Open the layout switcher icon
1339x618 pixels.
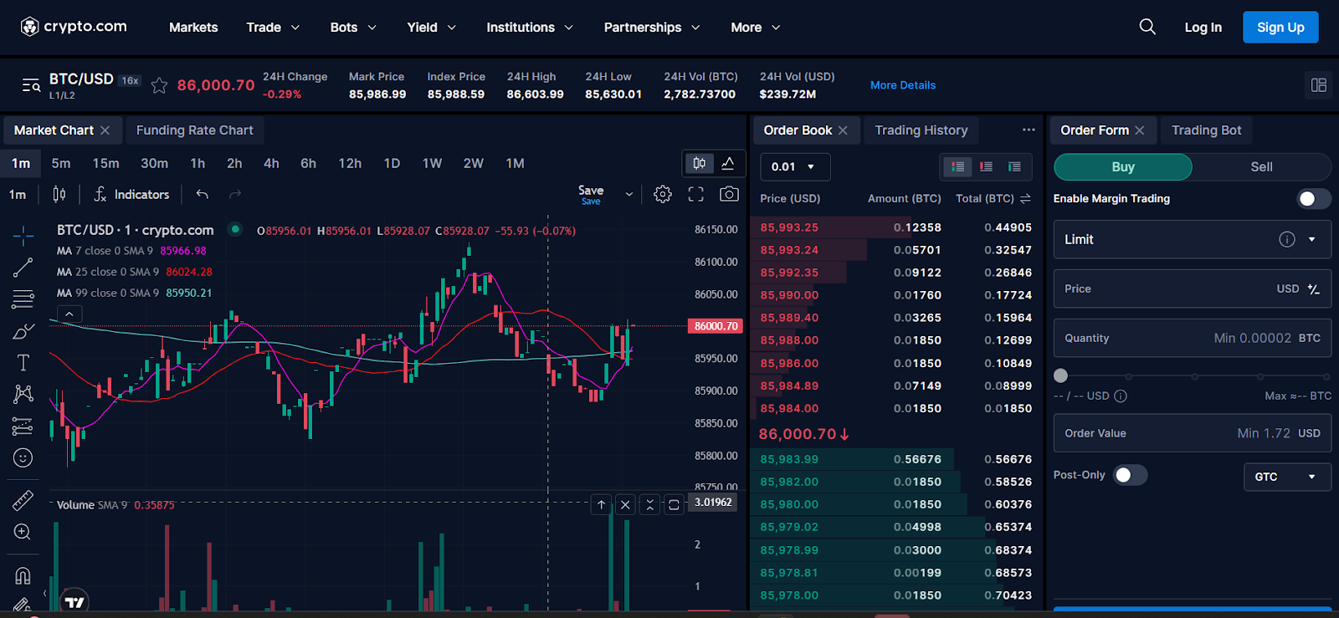pyautogui.click(x=1319, y=85)
